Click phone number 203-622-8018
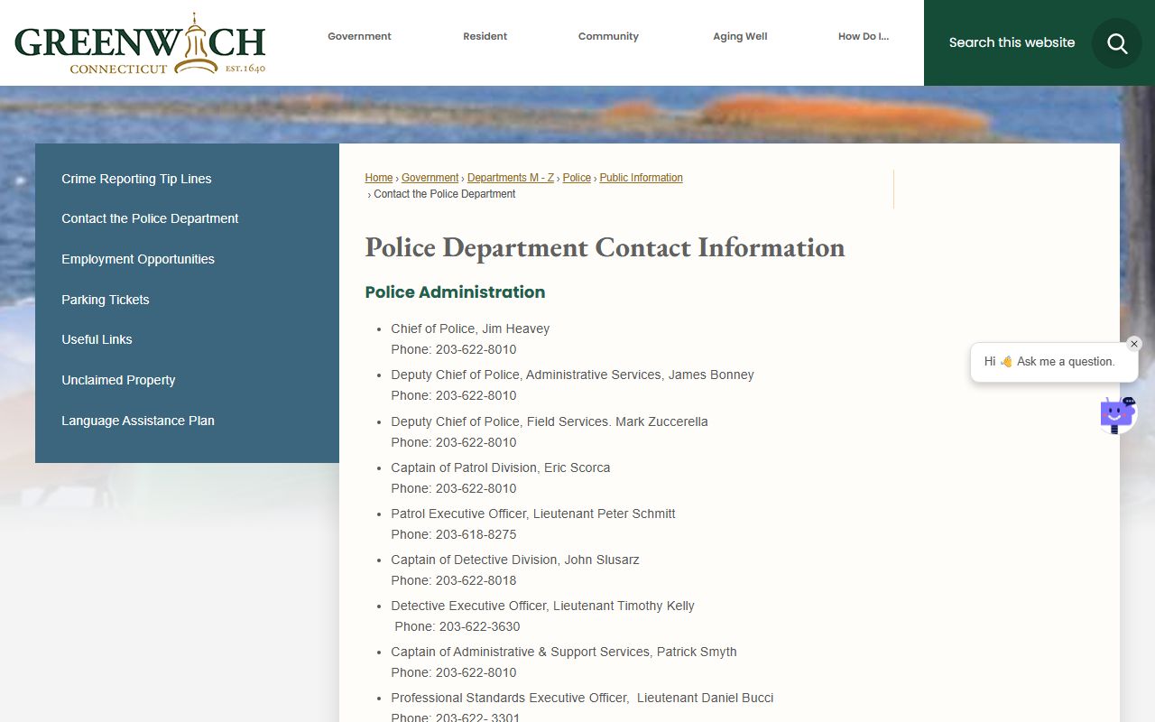The height and width of the screenshot is (722, 1155). pyautogui.click(x=476, y=580)
